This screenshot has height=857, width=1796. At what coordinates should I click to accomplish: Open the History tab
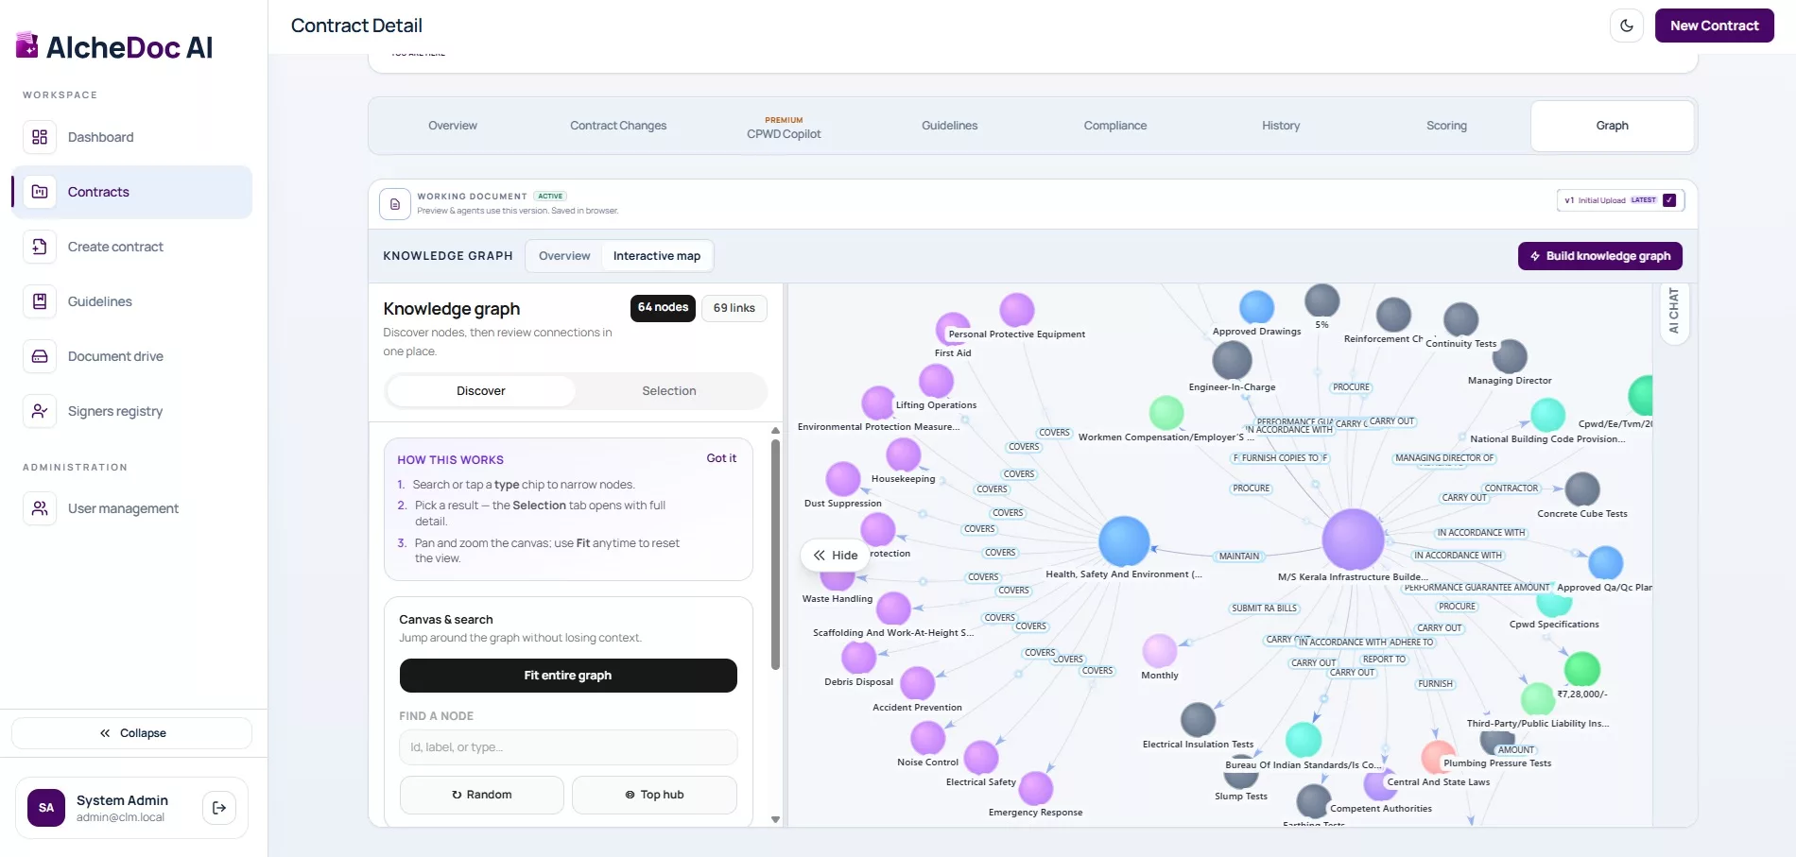[1281, 126]
